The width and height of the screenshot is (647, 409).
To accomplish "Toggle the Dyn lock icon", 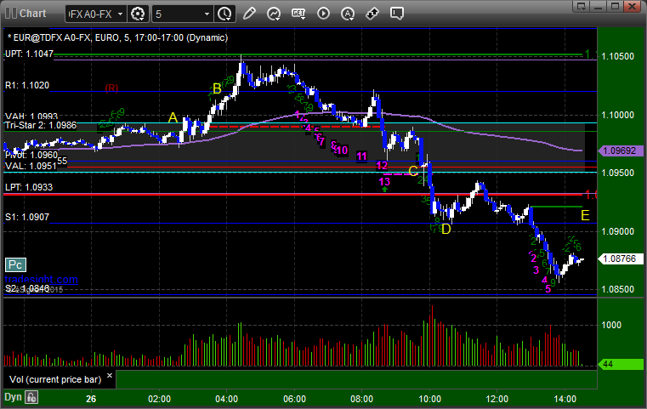I will tap(31, 397).
